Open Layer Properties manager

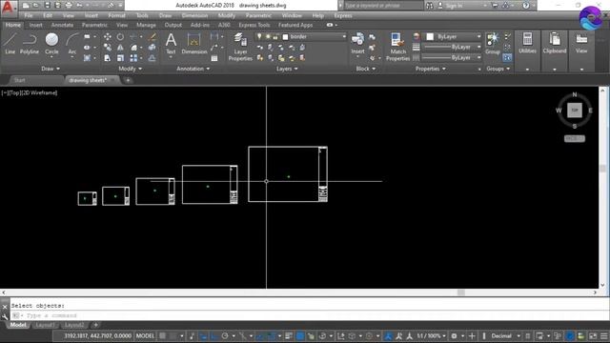pos(240,47)
